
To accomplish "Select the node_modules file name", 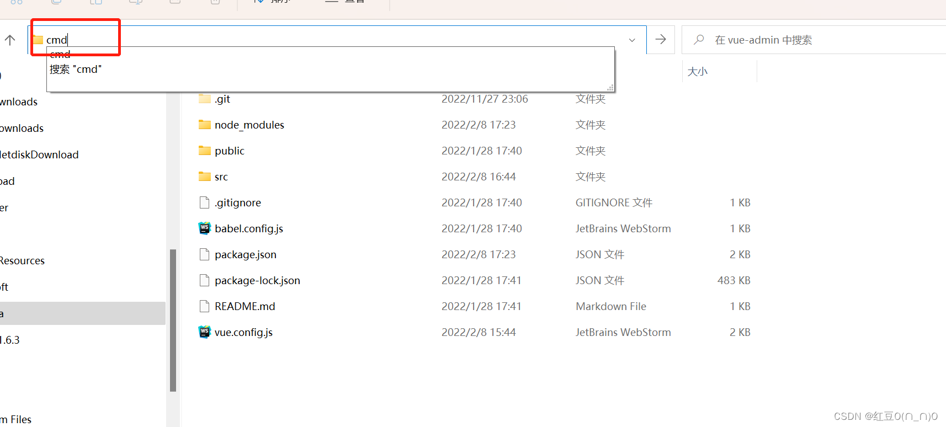I will coord(249,125).
